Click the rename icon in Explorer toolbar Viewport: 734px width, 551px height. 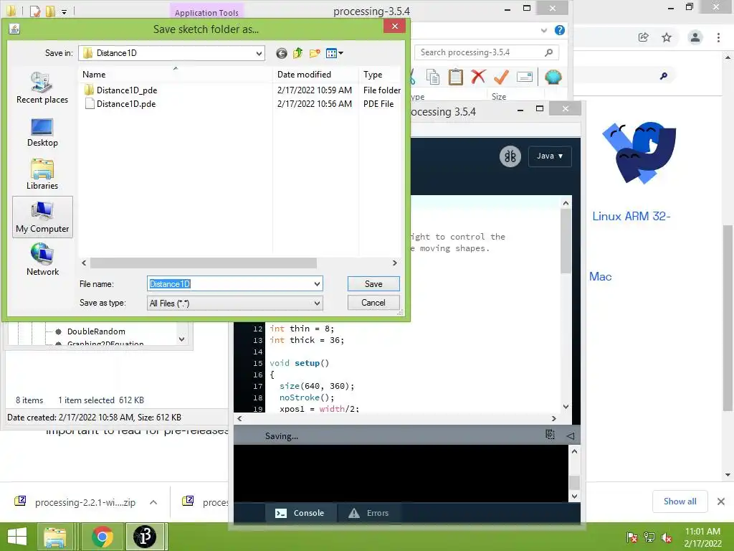(x=524, y=77)
